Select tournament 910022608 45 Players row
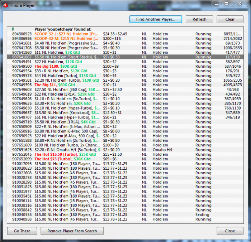The image size is (251, 242). click(126, 173)
